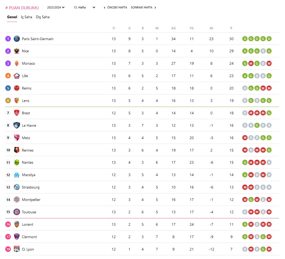This screenshot has width=285, height=259.
Task: Open the Montpellier team link
Action: pos(31,200)
